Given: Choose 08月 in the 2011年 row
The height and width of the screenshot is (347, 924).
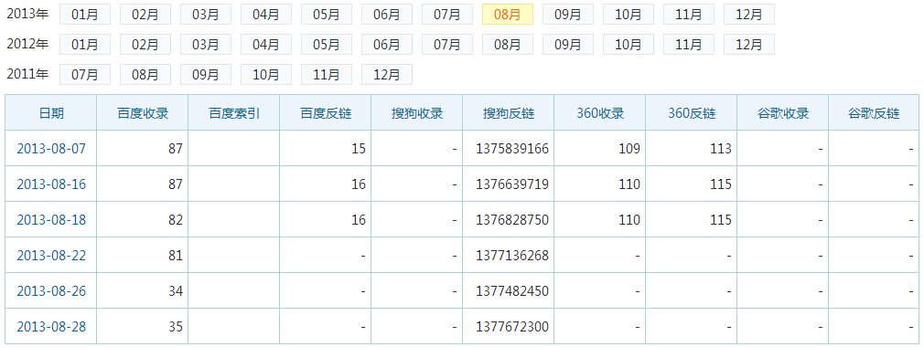Looking at the screenshot, I should pos(145,74).
